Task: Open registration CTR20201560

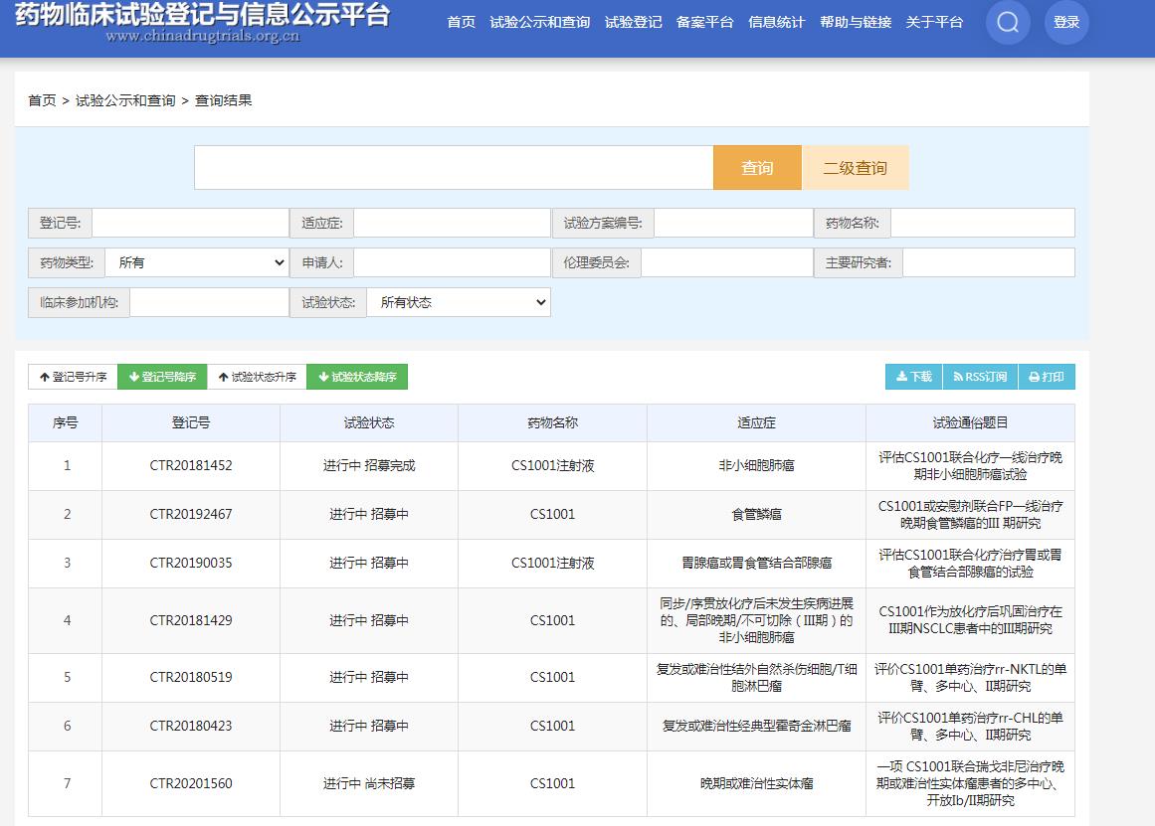Action: coord(191,783)
